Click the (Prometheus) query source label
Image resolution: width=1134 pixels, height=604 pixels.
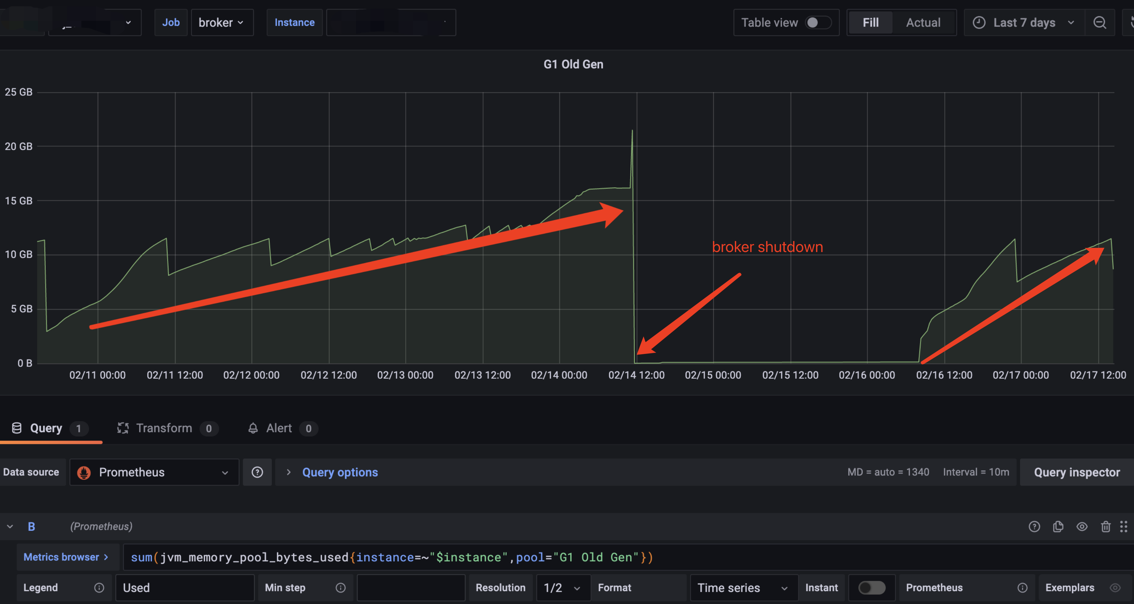pyautogui.click(x=101, y=526)
